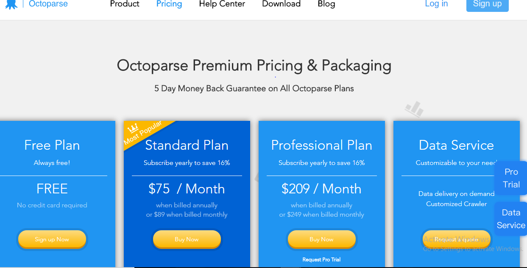Click the Log in link
This screenshot has height=268, width=527.
436,4
